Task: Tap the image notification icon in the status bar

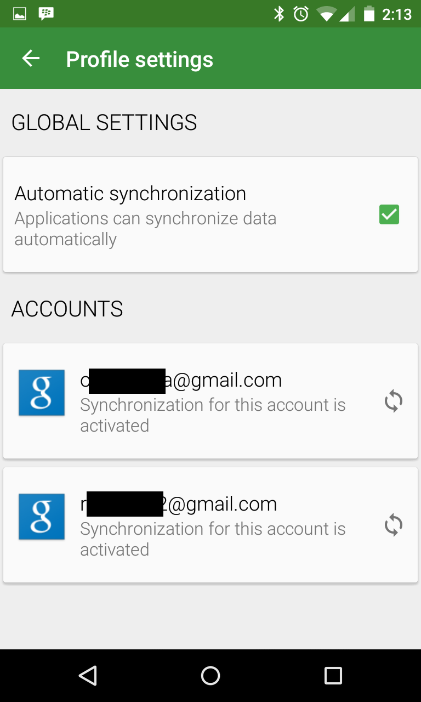Action: [x=20, y=14]
